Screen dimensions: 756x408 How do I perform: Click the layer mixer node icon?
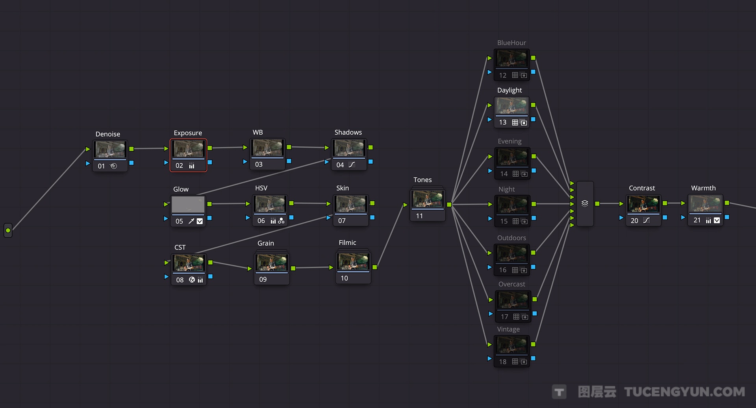[x=585, y=203]
